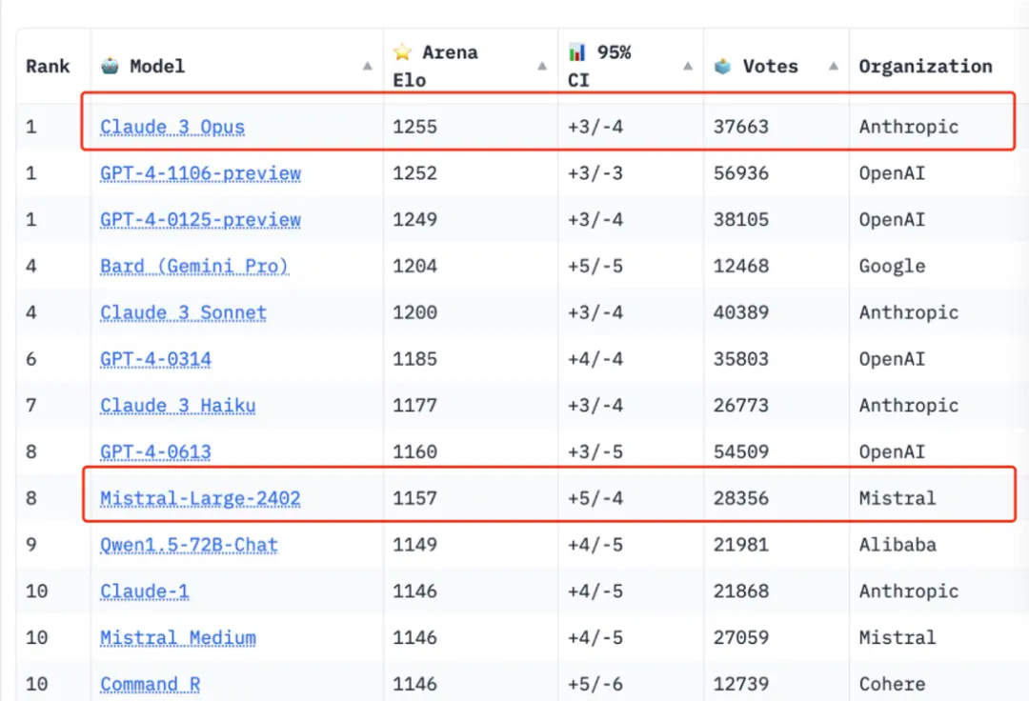Sort by Arena Elo using its sort arrow

tap(542, 67)
